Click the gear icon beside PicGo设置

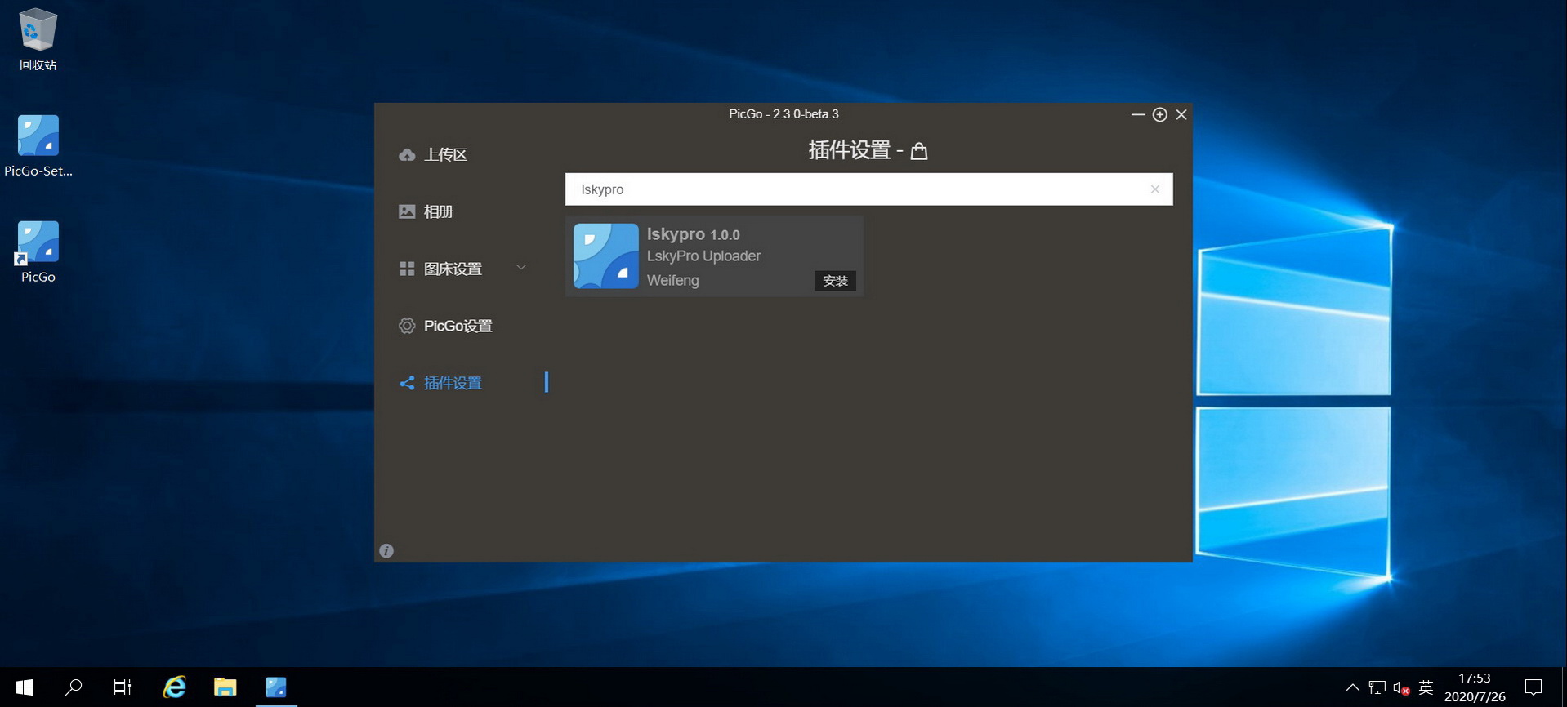click(407, 326)
